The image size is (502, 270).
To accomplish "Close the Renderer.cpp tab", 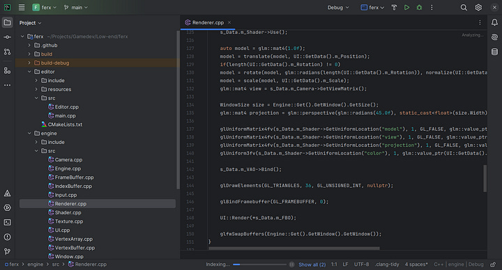I will [x=229, y=22].
